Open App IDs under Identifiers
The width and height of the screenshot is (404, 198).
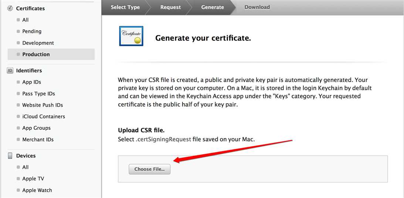coord(31,82)
